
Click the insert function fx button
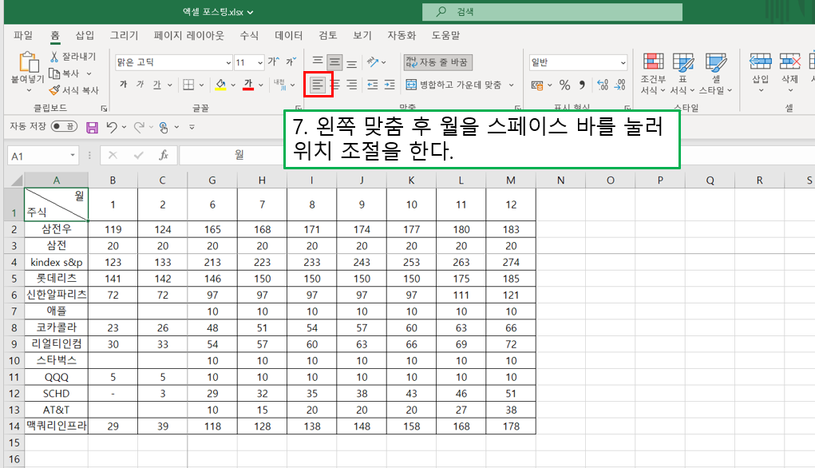tap(163, 155)
